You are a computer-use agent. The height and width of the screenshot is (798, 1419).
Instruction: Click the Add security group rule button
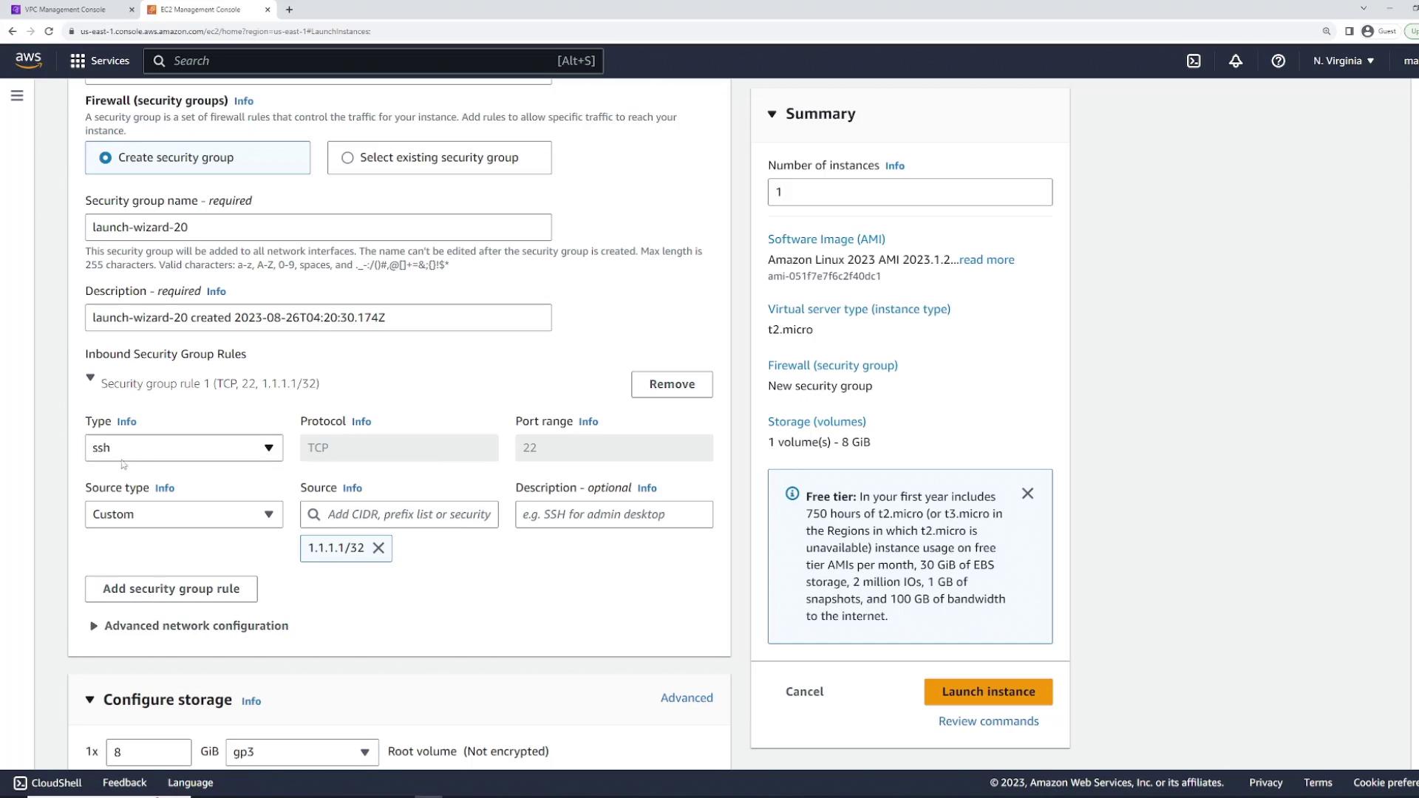coord(171,589)
